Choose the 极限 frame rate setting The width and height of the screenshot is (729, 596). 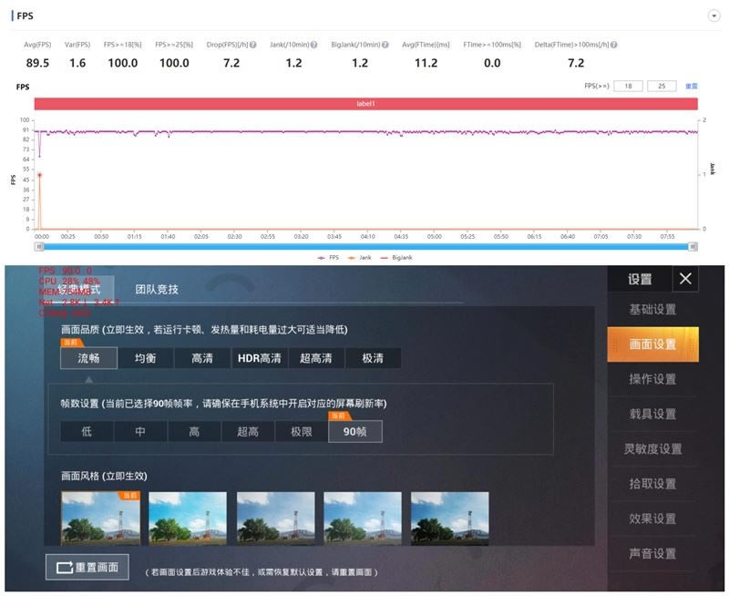coord(301,431)
